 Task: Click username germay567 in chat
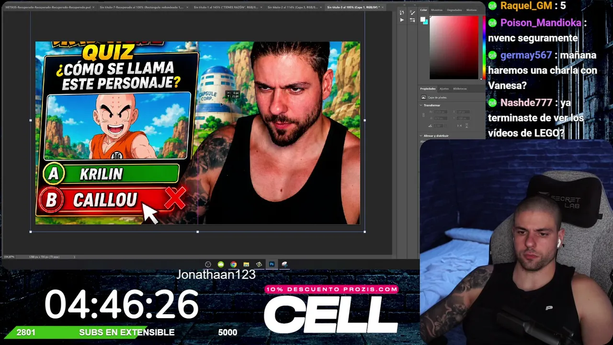(x=526, y=56)
